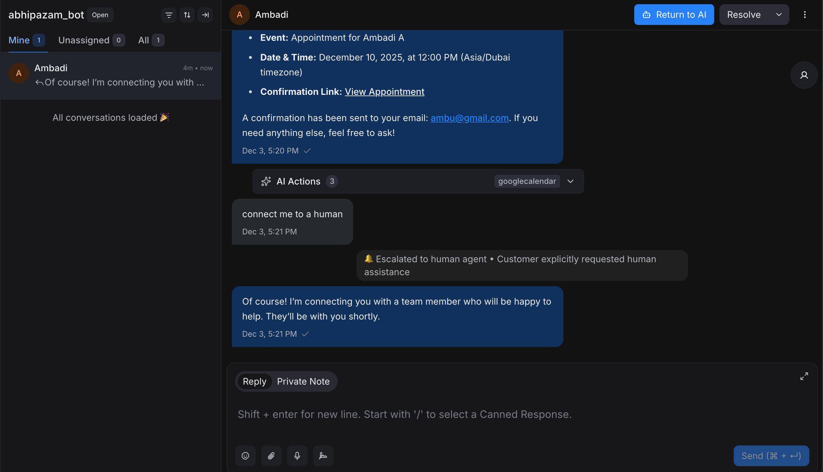Collapse the conversation list sidebar
The image size is (823, 472).
[x=205, y=15]
